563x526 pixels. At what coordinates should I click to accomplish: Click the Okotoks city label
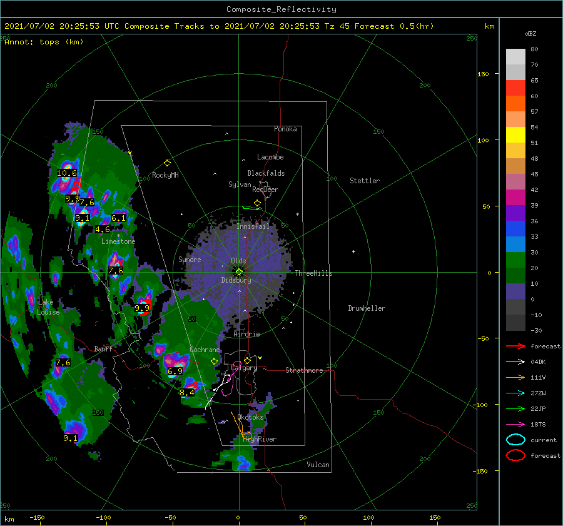click(x=251, y=417)
